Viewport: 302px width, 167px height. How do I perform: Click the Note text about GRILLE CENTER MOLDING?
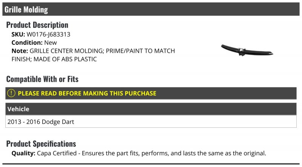[x=93, y=55]
